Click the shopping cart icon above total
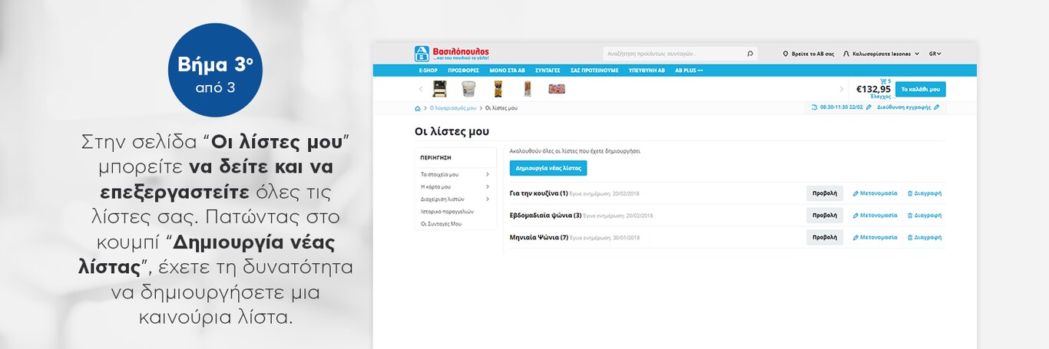The height and width of the screenshot is (349, 1049). (x=883, y=81)
